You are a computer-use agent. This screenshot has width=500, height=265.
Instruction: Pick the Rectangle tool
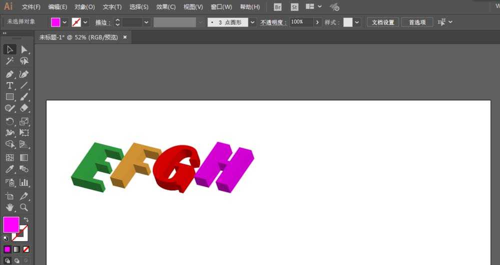point(9,97)
